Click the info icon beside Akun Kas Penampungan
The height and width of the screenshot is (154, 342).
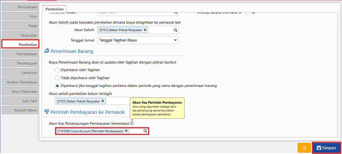131,123
